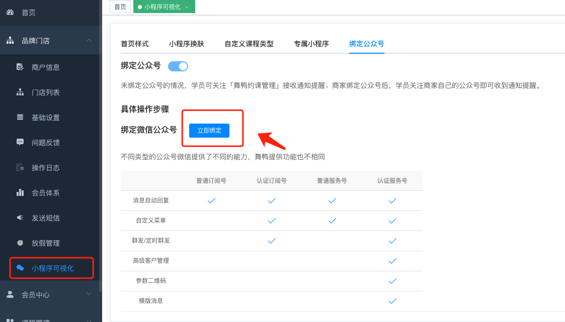Click the 立即绑定 button

coord(209,130)
